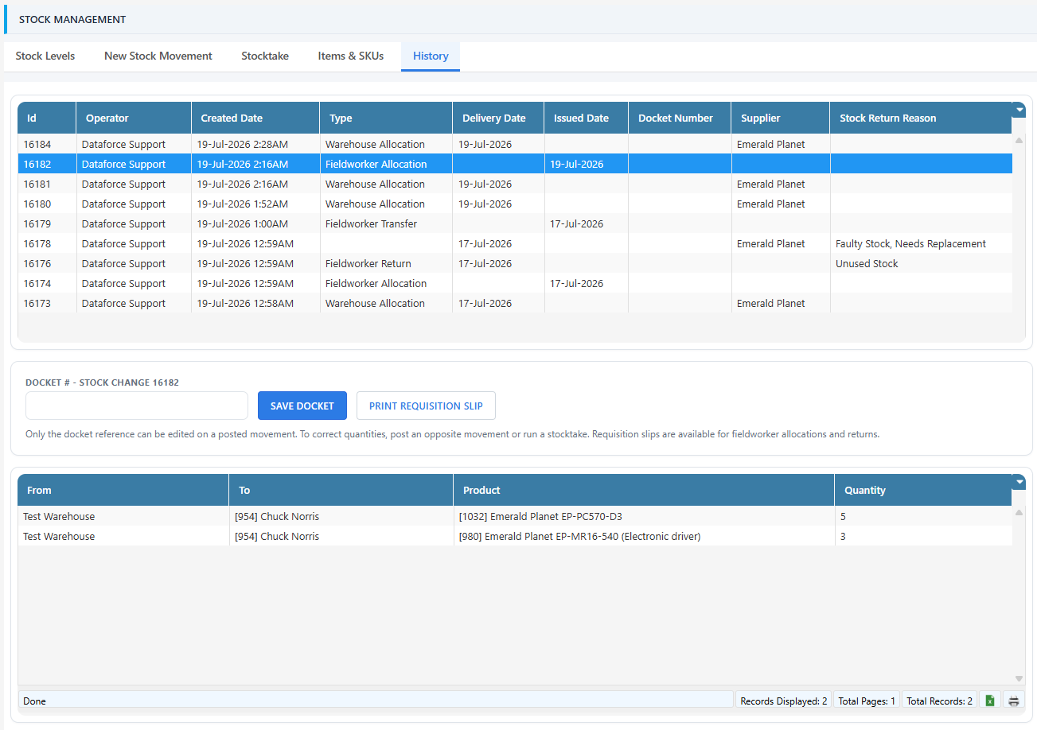The width and height of the screenshot is (1037, 730).
Task: Click Print Requisition Slip
Action: tap(426, 406)
